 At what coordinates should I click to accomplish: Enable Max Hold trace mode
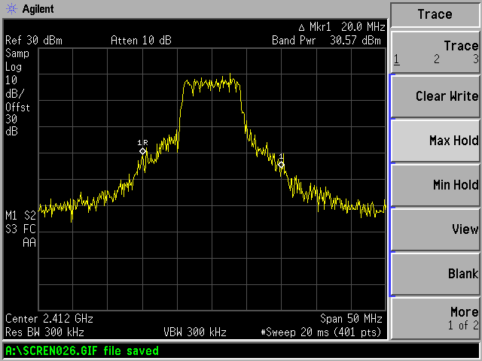pyautogui.click(x=435, y=141)
